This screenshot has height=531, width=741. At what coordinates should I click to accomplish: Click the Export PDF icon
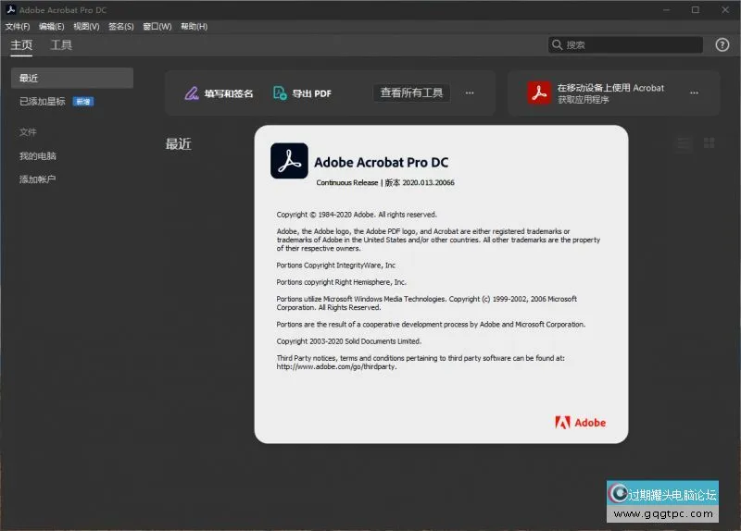point(280,93)
